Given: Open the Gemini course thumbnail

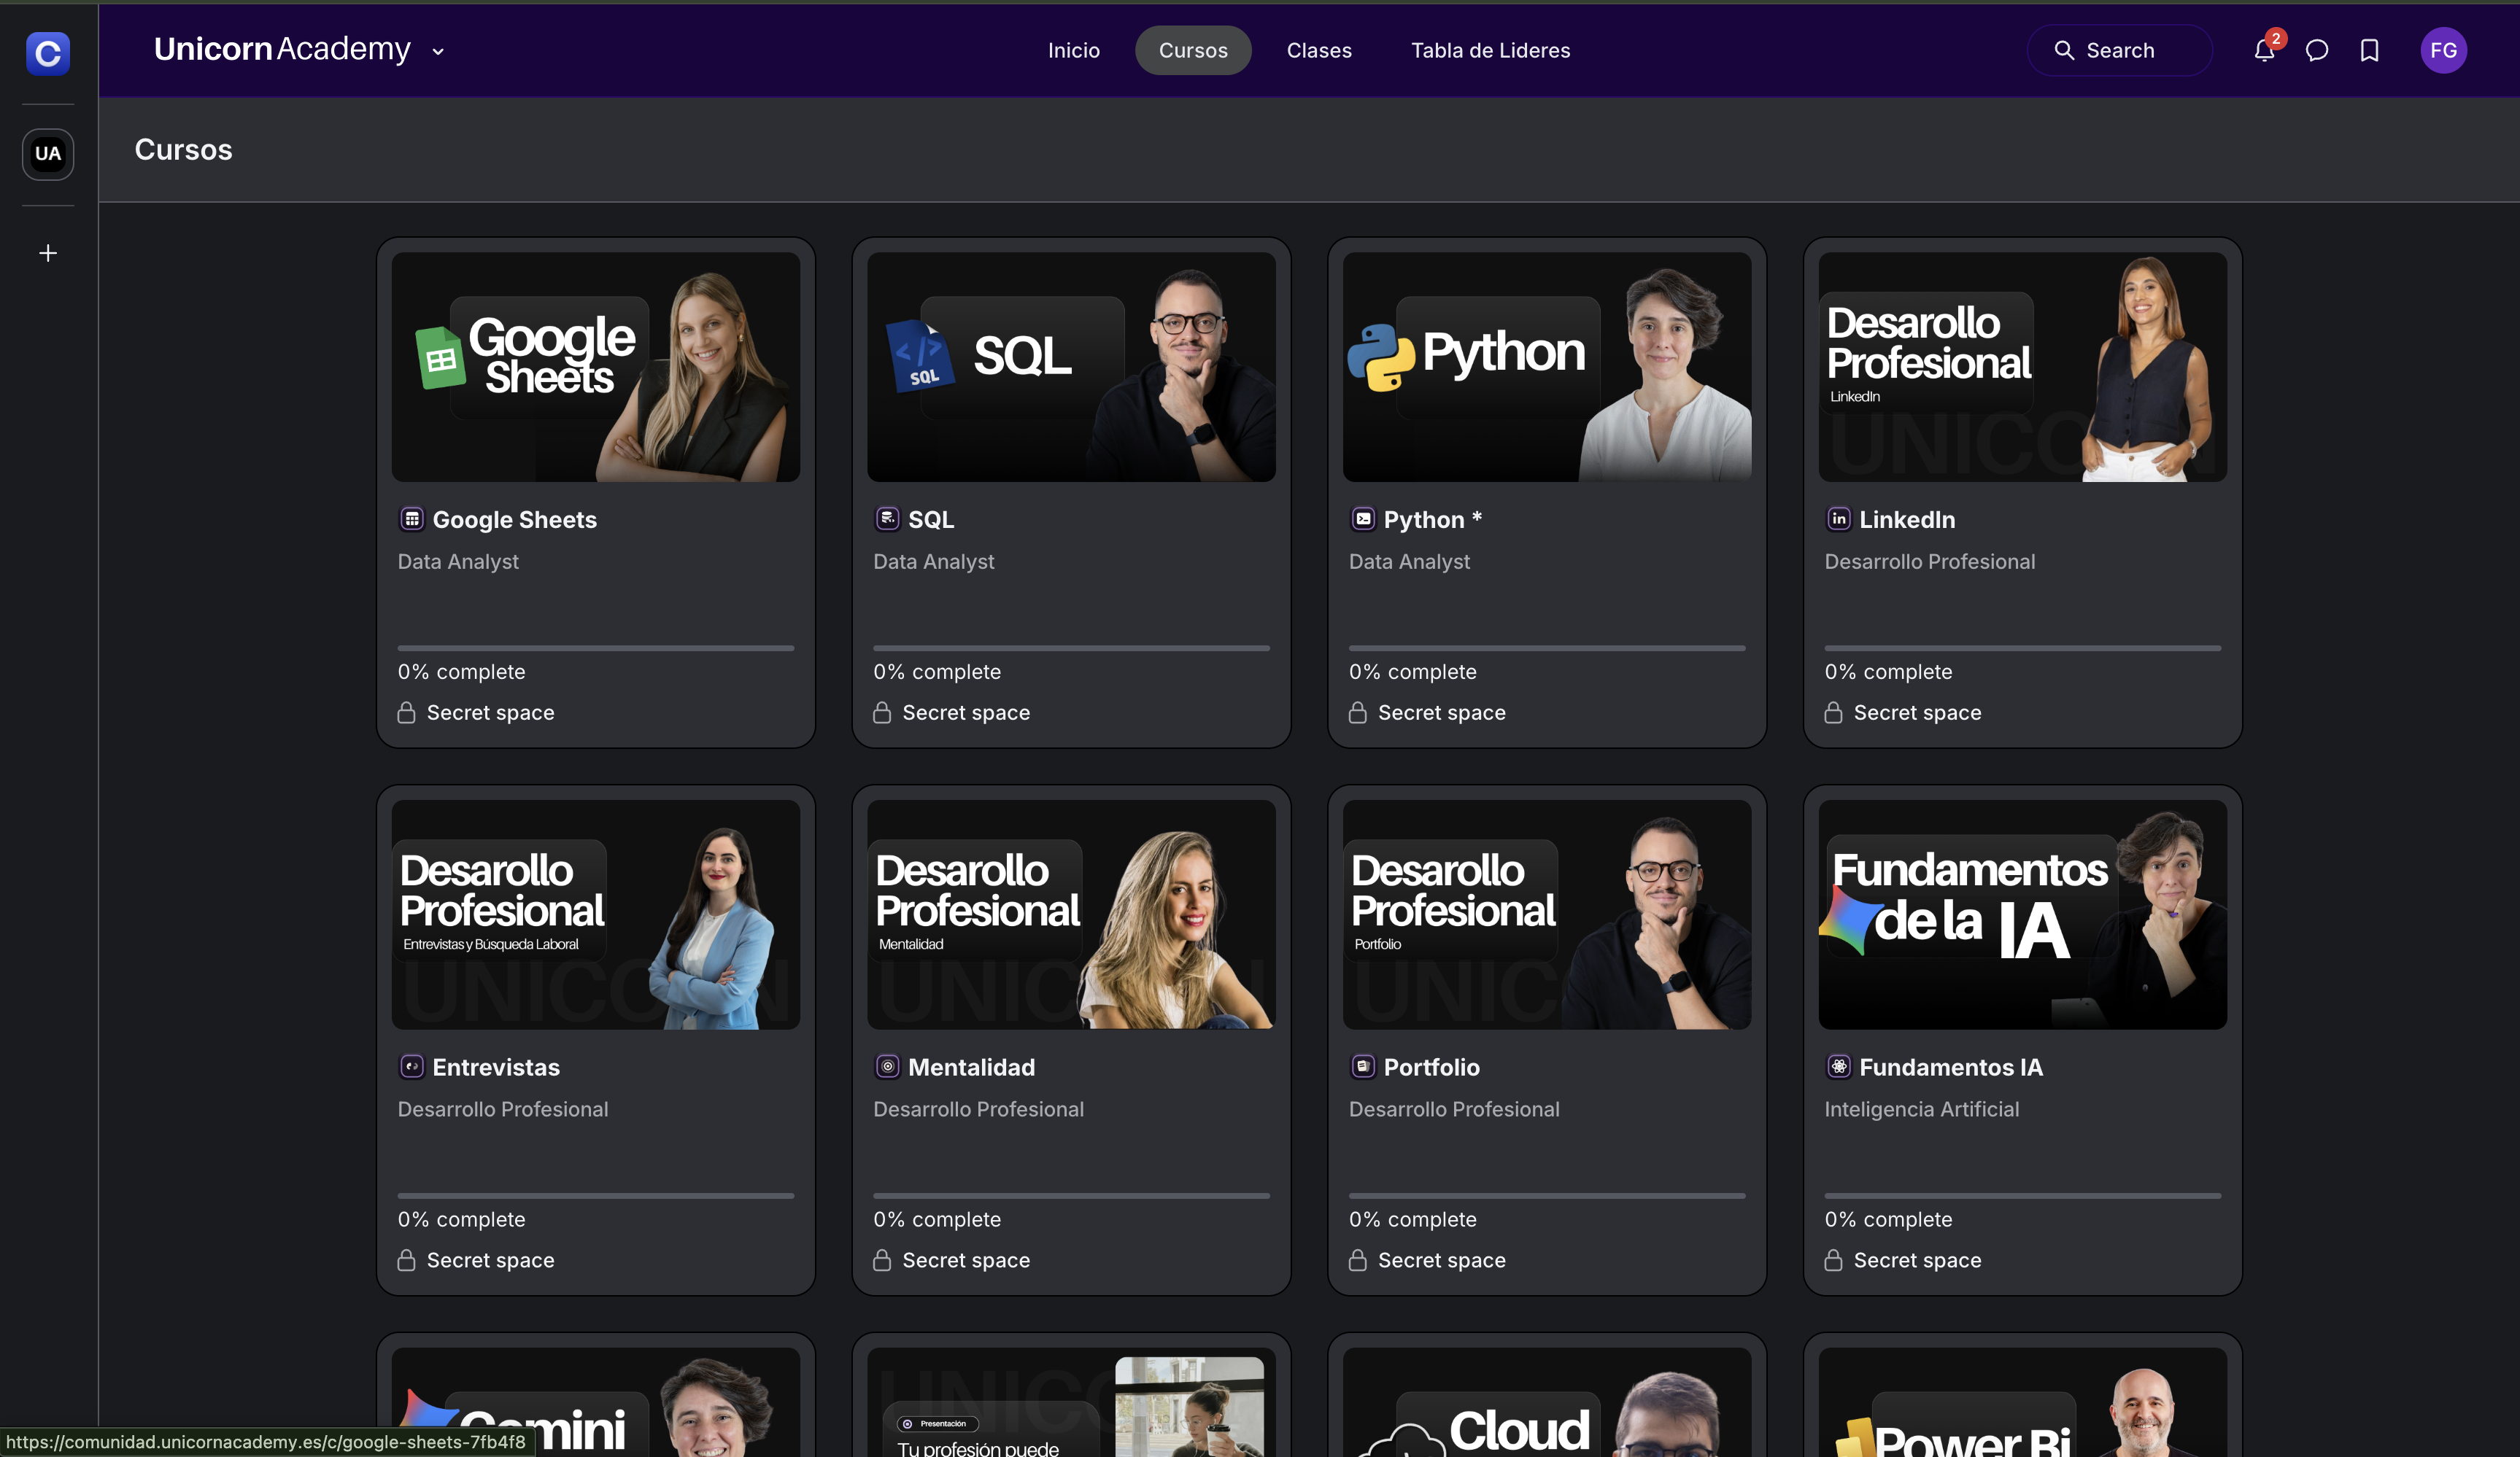Looking at the screenshot, I should click(x=596, y=1402).
